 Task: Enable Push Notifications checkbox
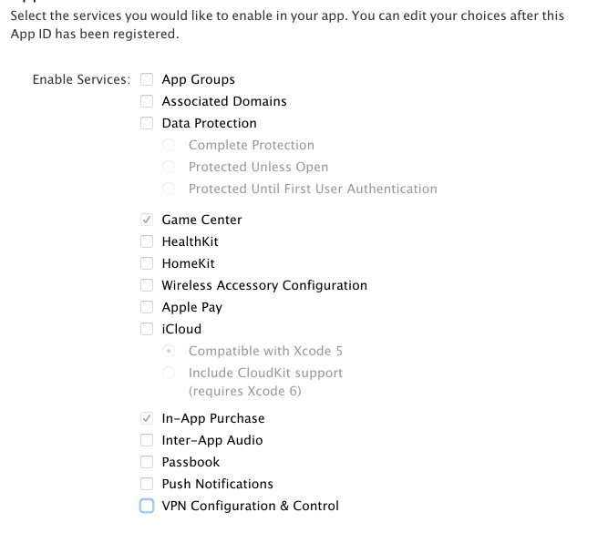tap(147, 484)
